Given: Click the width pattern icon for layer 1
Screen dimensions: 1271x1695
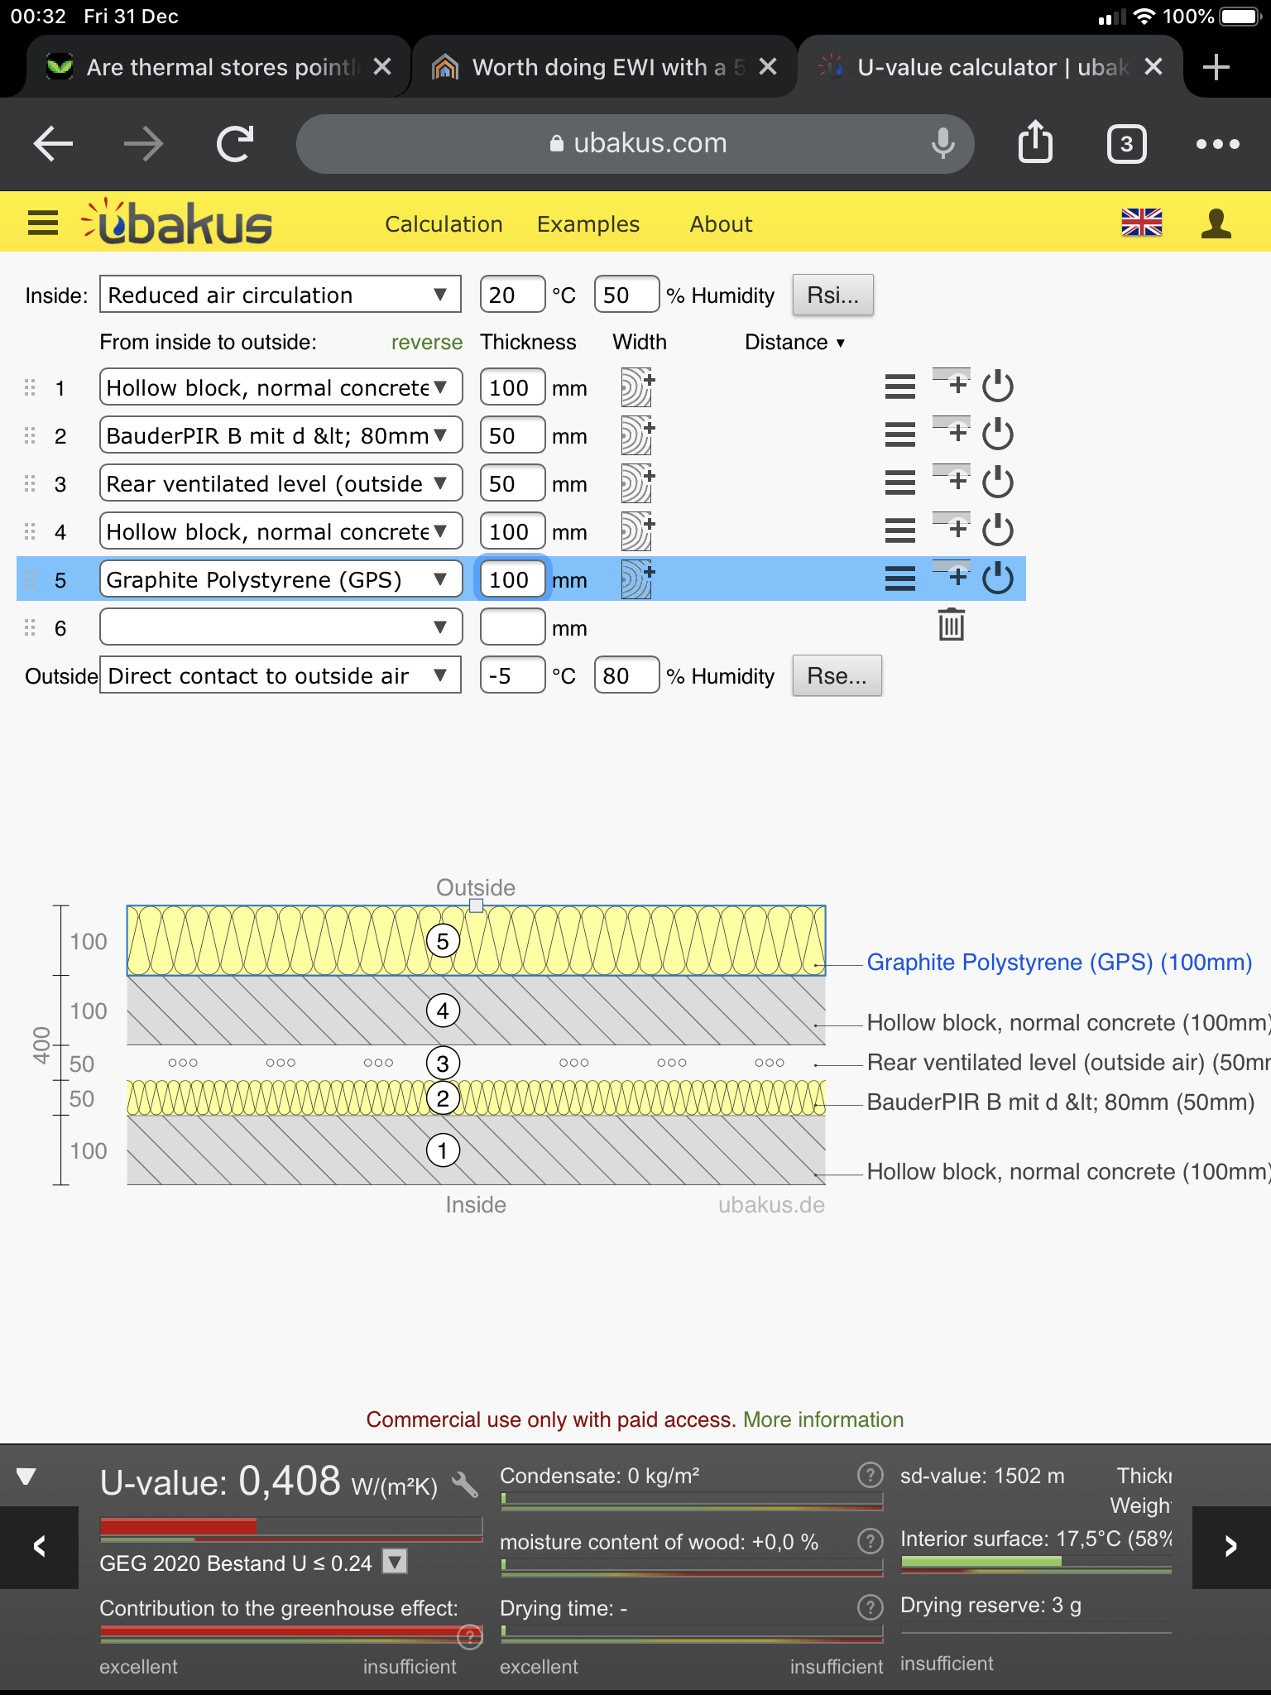Looking at the screenshot, I should coord(637,387).
